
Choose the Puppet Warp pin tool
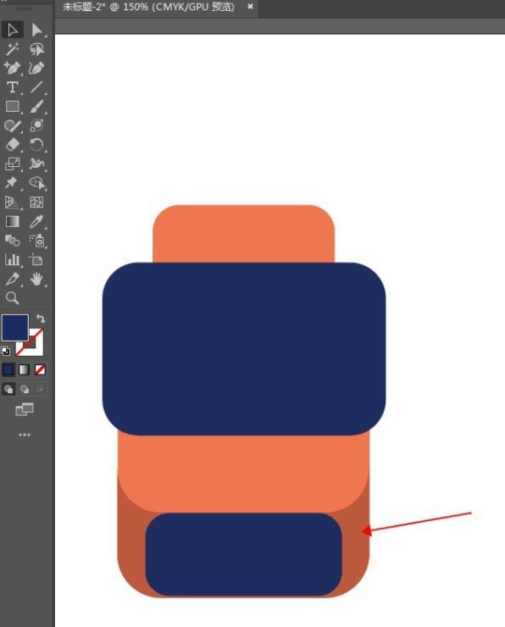[12, 183]
